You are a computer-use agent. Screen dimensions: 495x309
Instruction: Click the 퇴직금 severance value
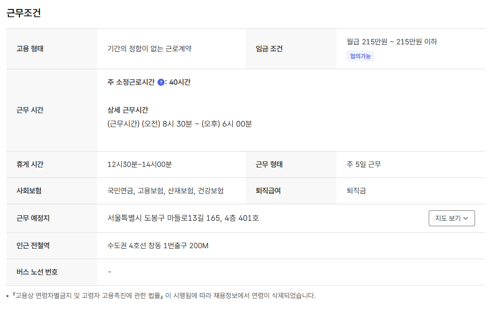point(356,191)
